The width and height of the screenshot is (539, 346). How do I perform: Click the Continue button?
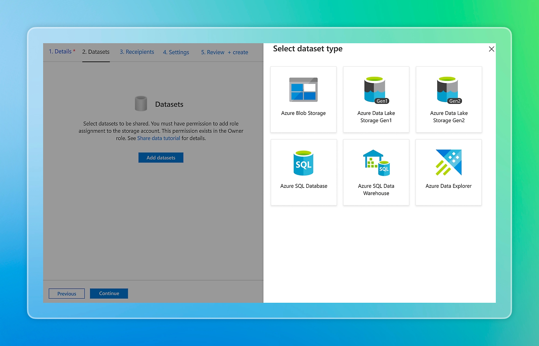pos(109,293)
